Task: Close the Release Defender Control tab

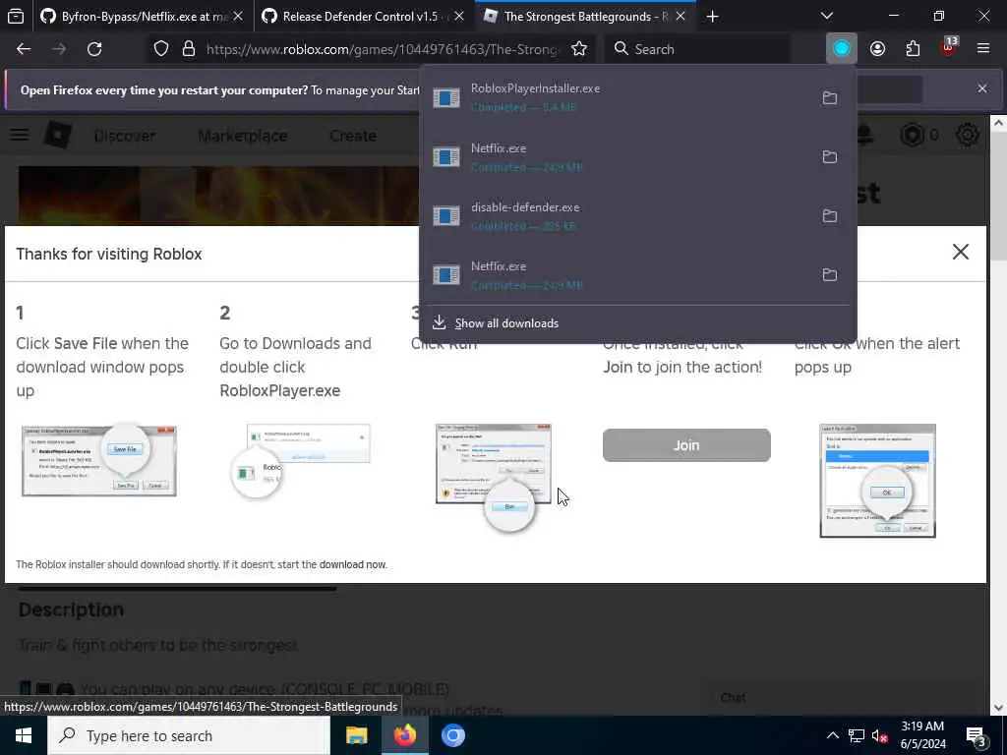Action: coord(459,16)
